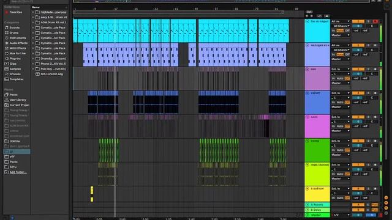The width and height of the screenshot is (392, 220).
Task: Open the Plug-ins category
Action: coord(15,59)
